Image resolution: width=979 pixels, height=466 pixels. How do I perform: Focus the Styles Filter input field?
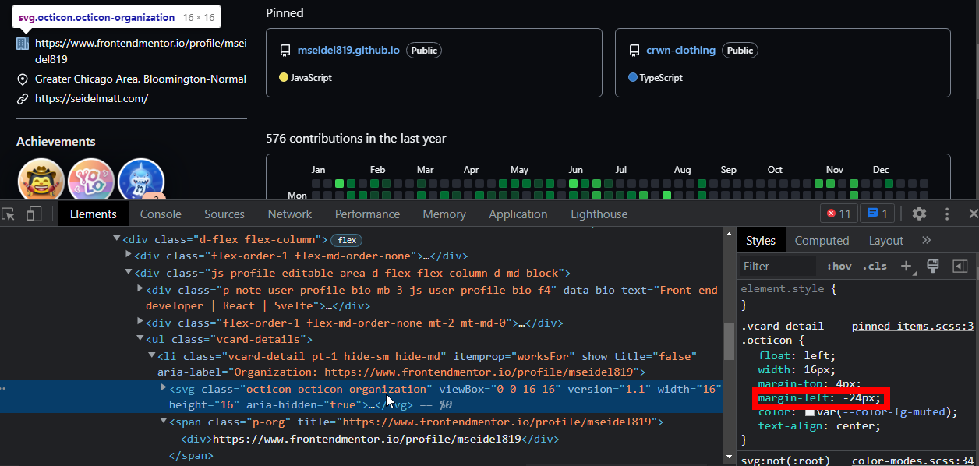pos(777,266)
